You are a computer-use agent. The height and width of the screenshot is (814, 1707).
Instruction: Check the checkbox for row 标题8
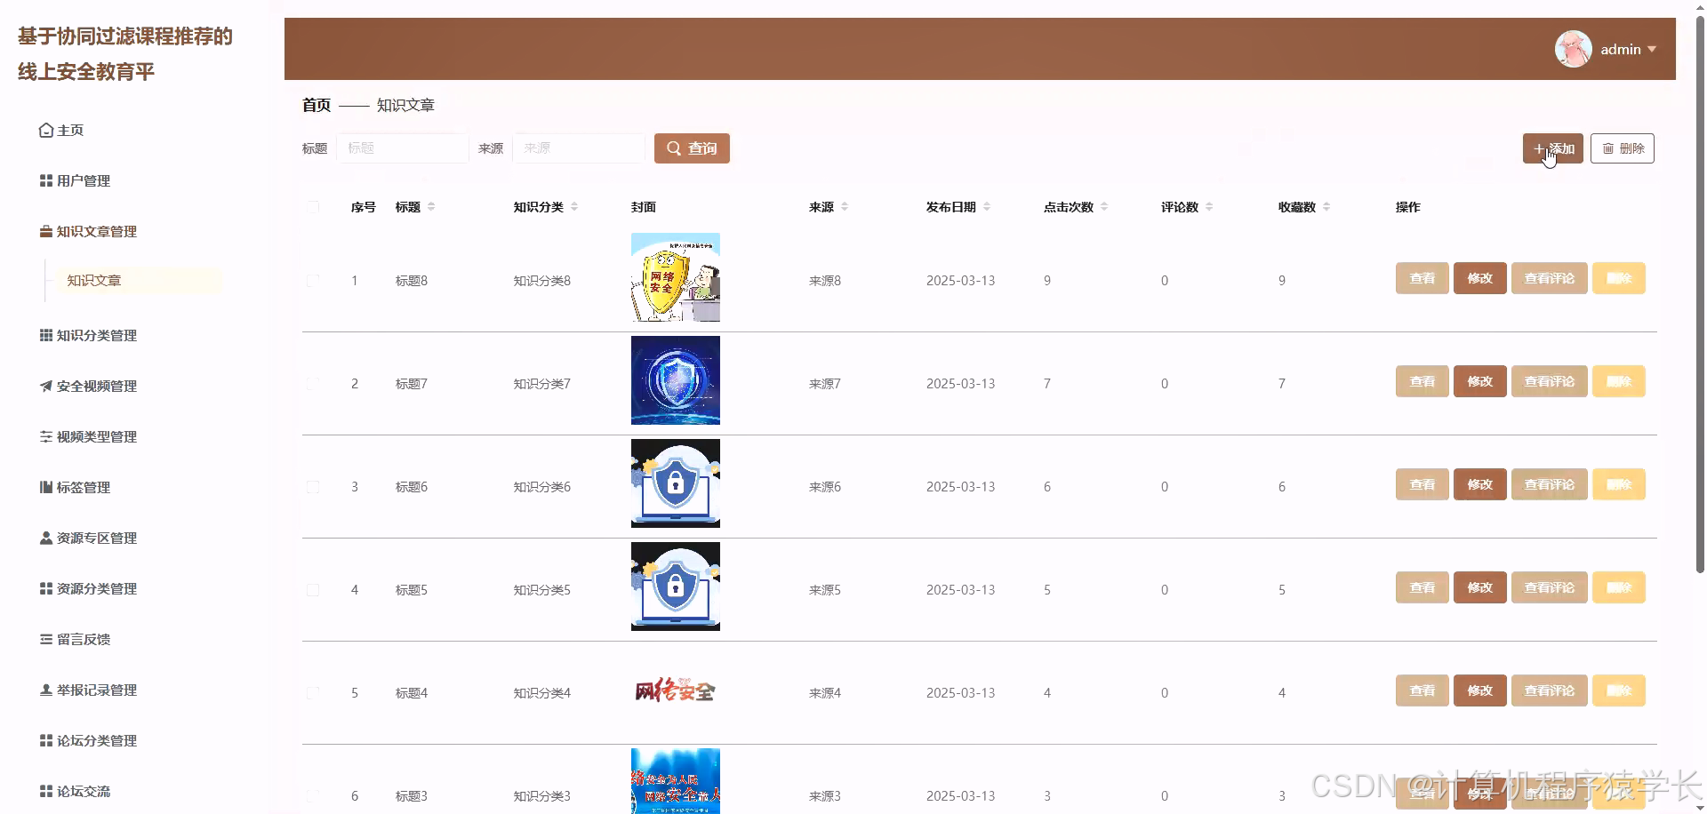tap(312, 280)
